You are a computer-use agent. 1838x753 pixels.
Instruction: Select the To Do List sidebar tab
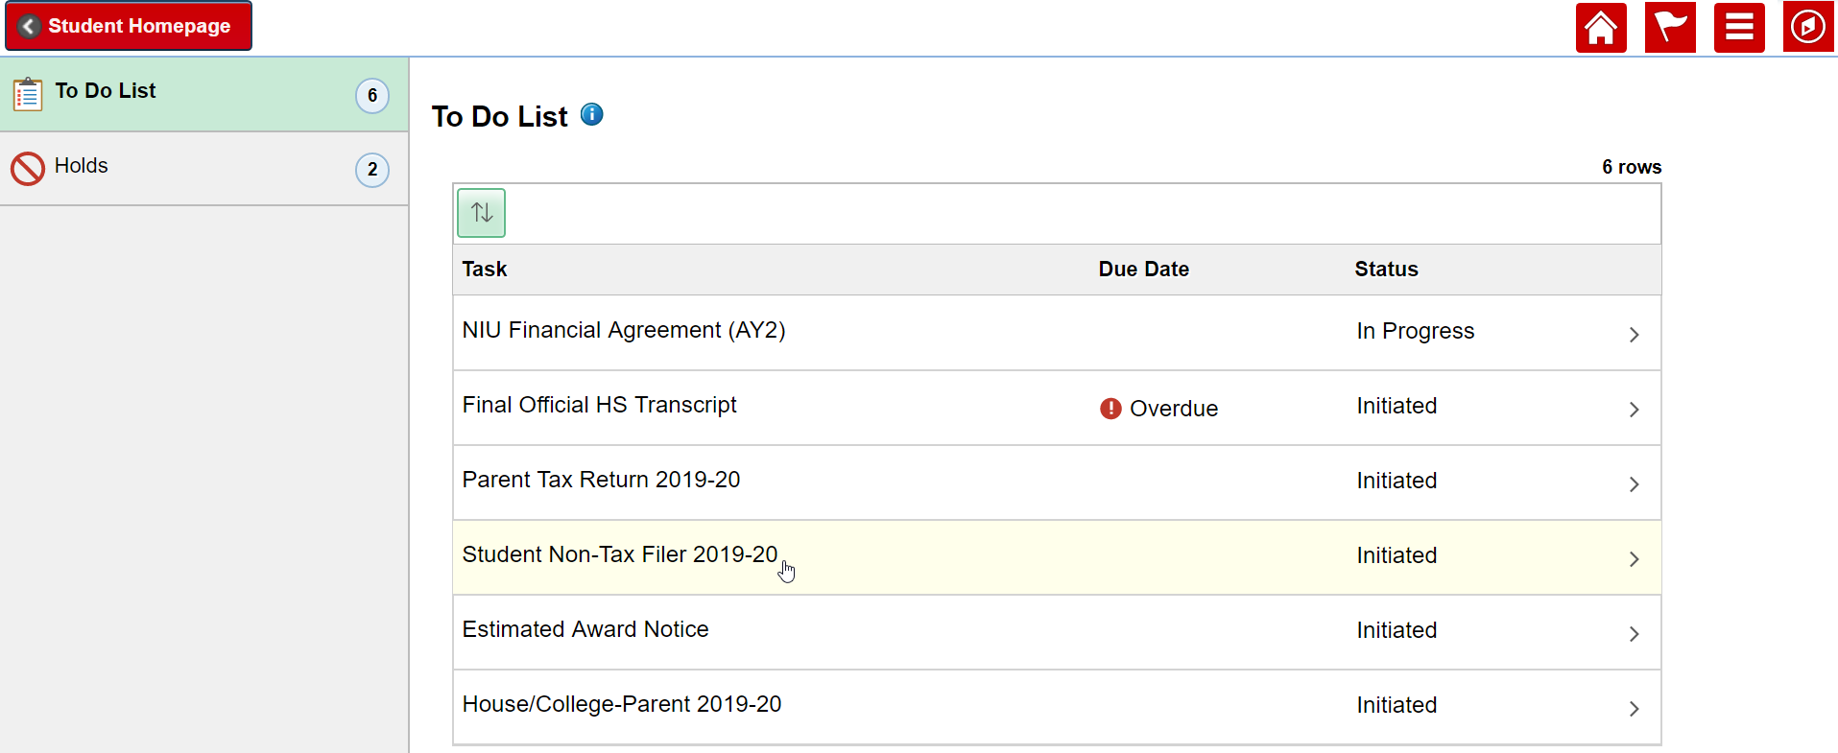[192, 92]
